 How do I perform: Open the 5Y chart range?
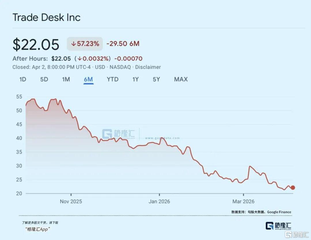click(x=156, y=79)
